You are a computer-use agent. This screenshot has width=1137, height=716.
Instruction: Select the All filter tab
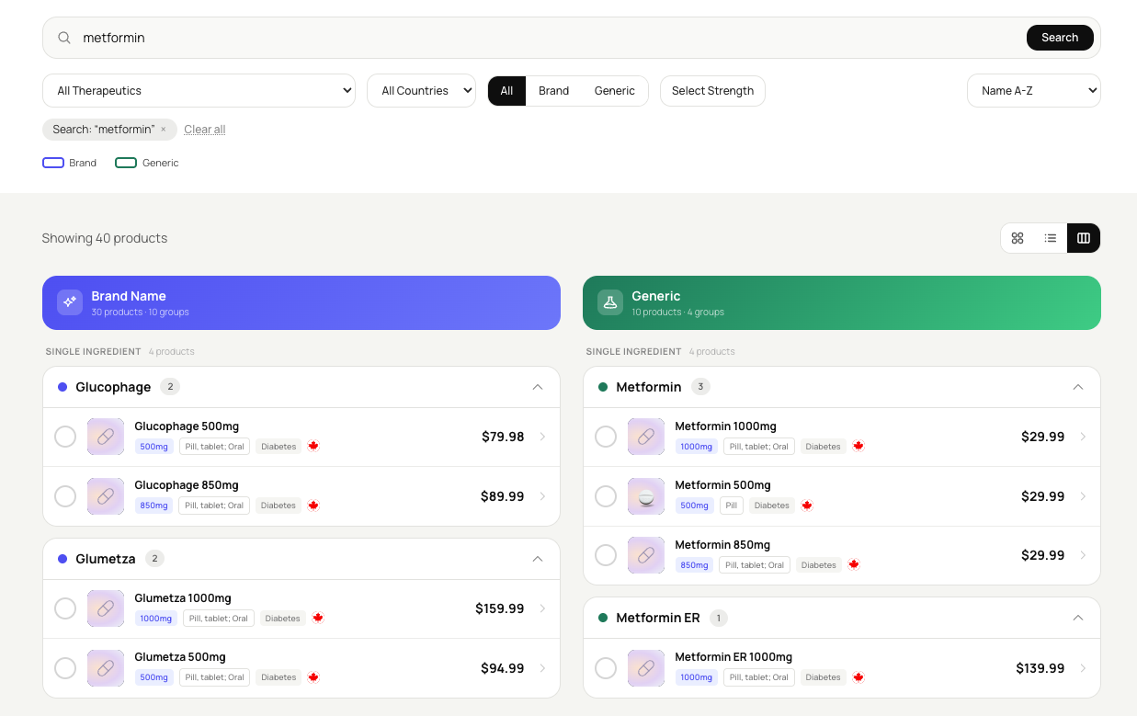[x=506, y=91]
